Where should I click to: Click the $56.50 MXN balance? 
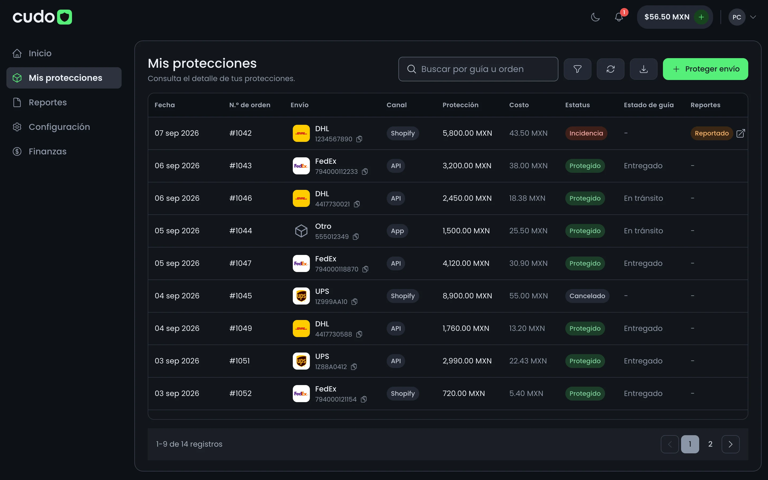(x=667, y=17)
